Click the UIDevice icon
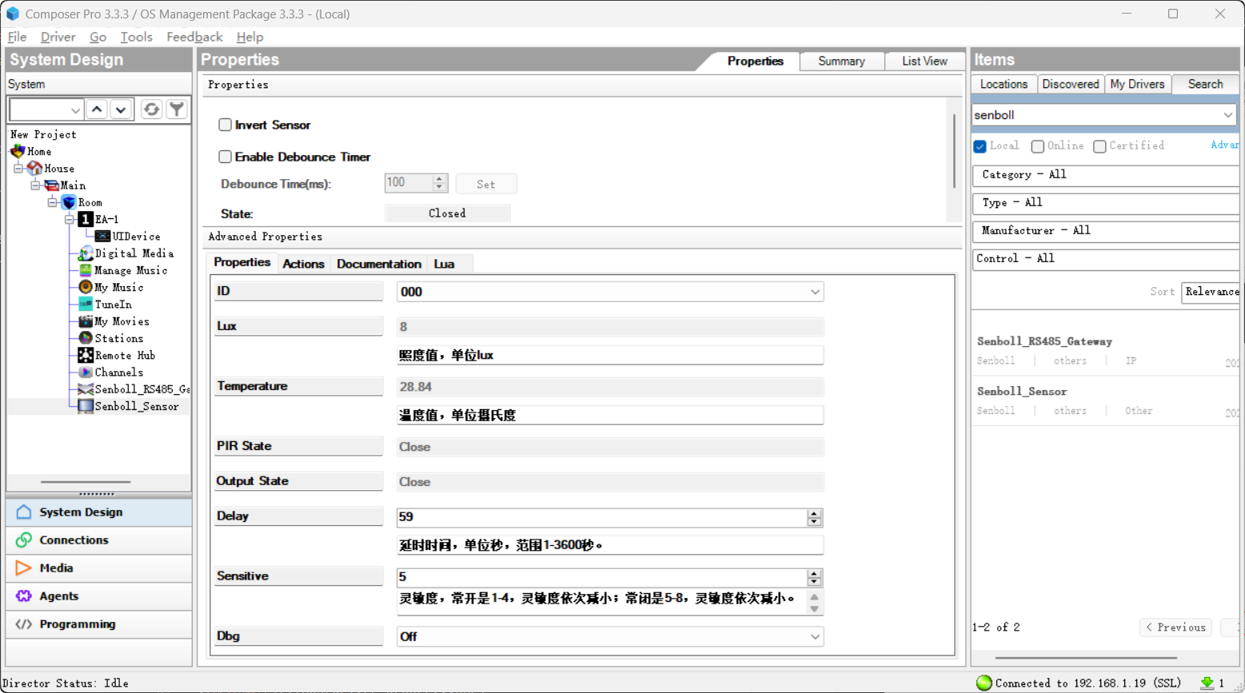The height and width of the screenshot is (693, 1245). [x=102, y=237]
